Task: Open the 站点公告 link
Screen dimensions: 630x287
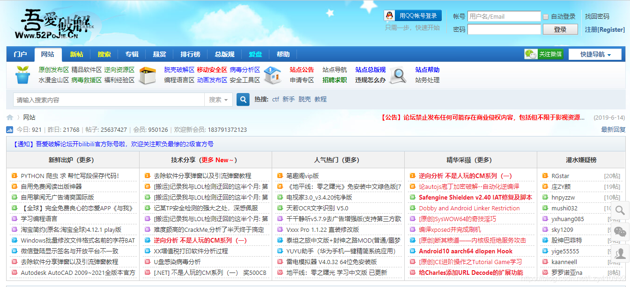Action: (x=302, y=70)
